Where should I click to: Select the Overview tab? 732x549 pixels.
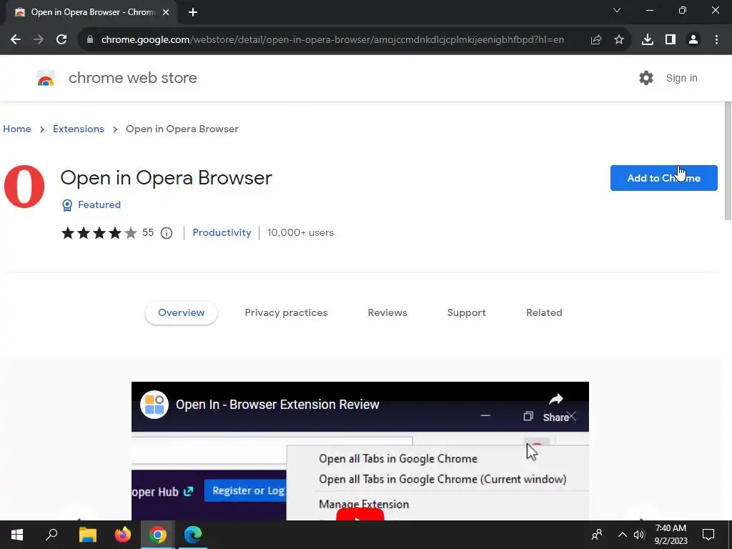point(181,313)
